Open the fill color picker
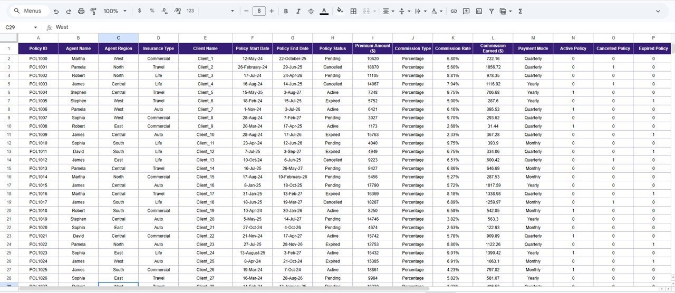The image size is (675, 293). tap(340, 11)
